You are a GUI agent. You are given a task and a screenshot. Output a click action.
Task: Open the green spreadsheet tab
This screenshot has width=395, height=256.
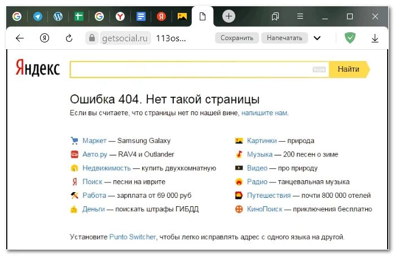pyautogui.click(x=78, y=16)
